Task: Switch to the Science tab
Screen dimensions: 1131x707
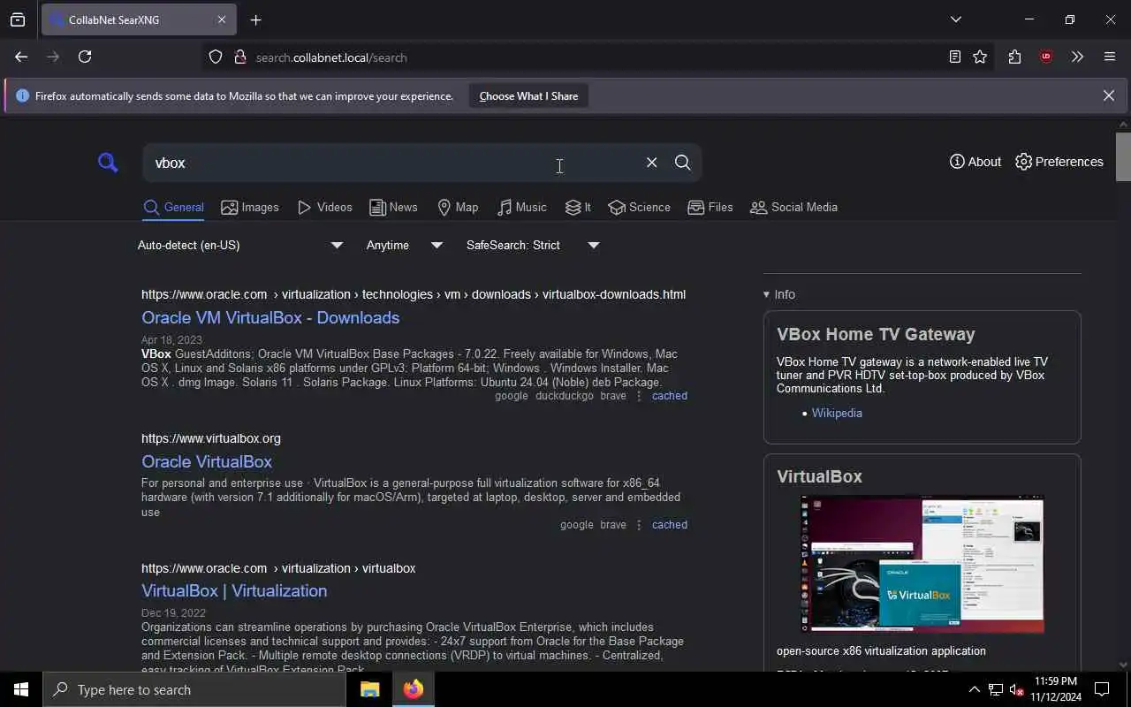Action: (639, 208)
